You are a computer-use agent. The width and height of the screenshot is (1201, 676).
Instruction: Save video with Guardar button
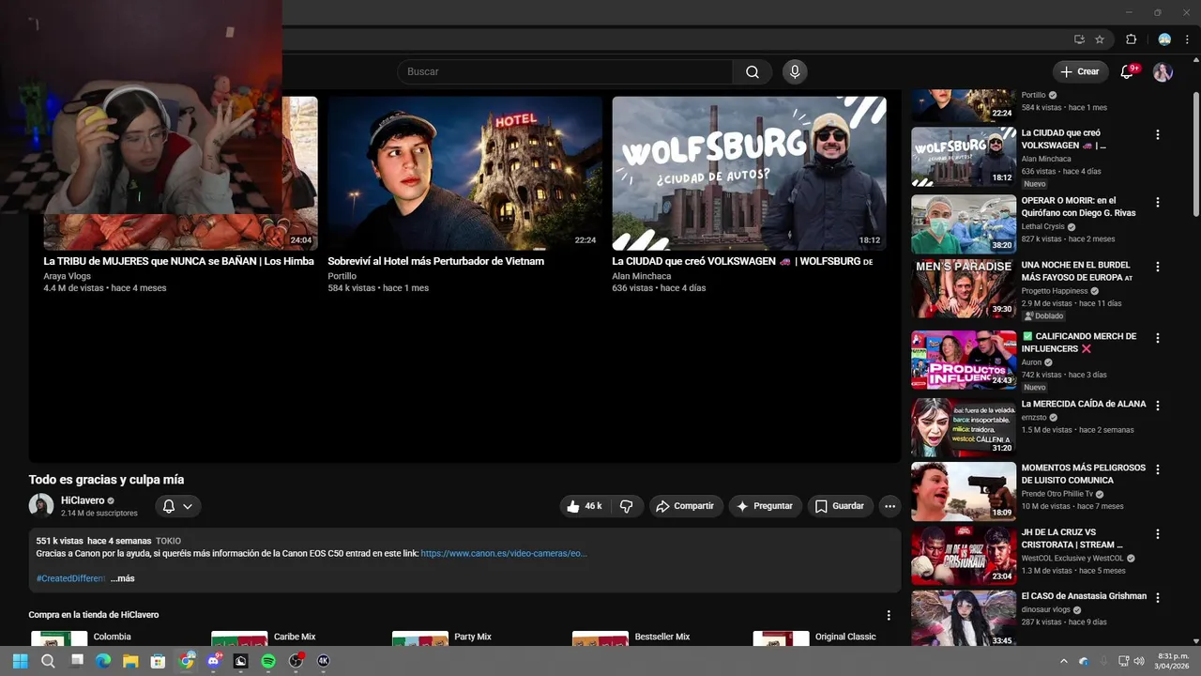click(x=839, y=506)
